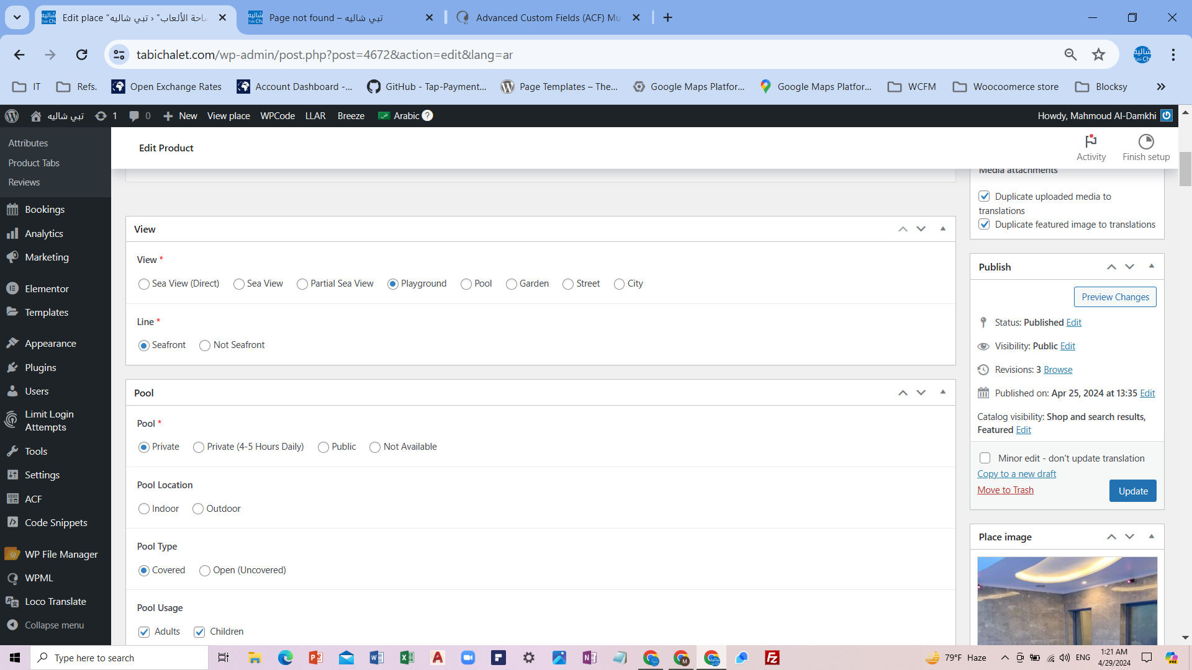Image resolution: width=1192 pixels, height=670 pixels.
Task: Open the WordPress logo menu in admin bar
Action: (12, 116)
